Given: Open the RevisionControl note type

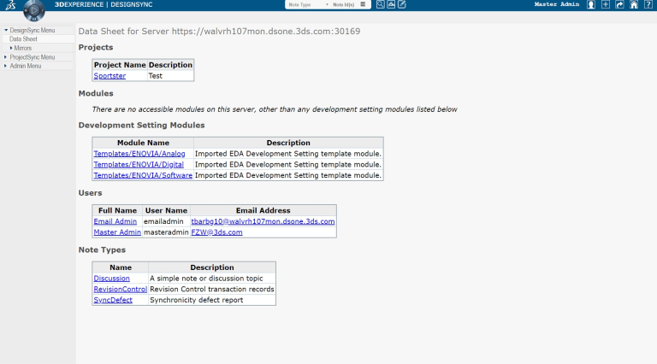Looking at the screenshot, I should [120, 289].
